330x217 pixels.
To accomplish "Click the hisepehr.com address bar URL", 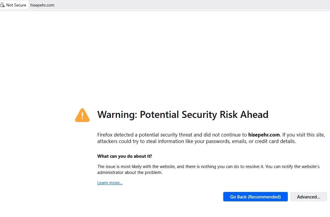I will pos(42,5).
